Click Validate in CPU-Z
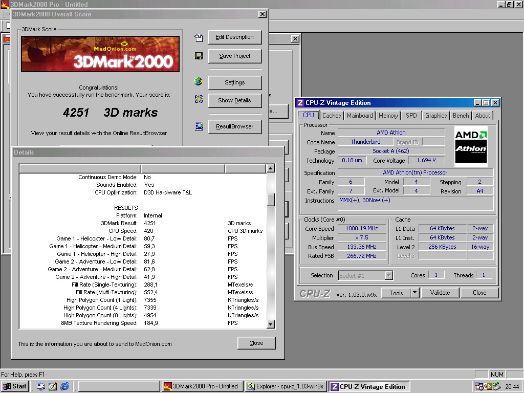This screenshot has height=393, width=524. point(440,293)
